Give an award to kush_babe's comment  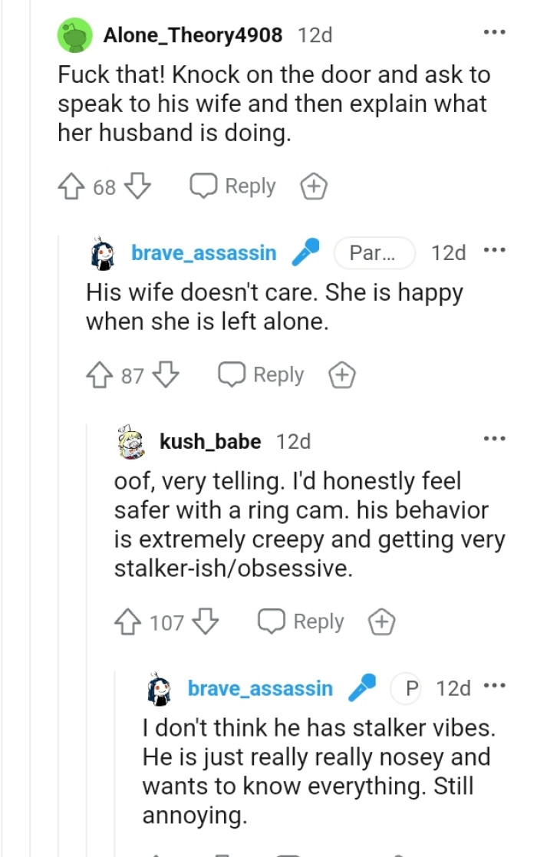pos(381,621)
